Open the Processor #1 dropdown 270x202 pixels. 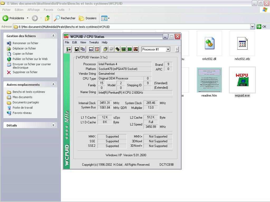[168, 49]
